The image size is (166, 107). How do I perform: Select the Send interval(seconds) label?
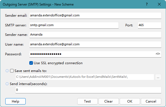click(x=28, y=84)
